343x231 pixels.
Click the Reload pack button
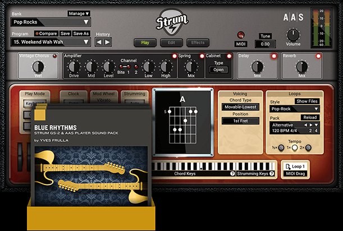point(310,117)
